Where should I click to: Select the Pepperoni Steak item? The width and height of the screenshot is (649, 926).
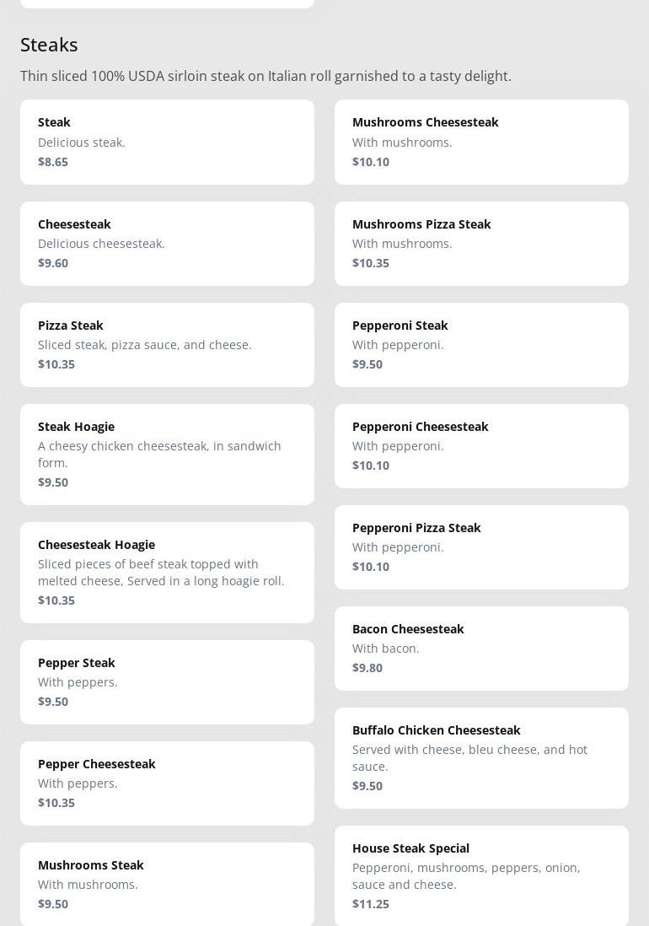(x=481, y=344)
